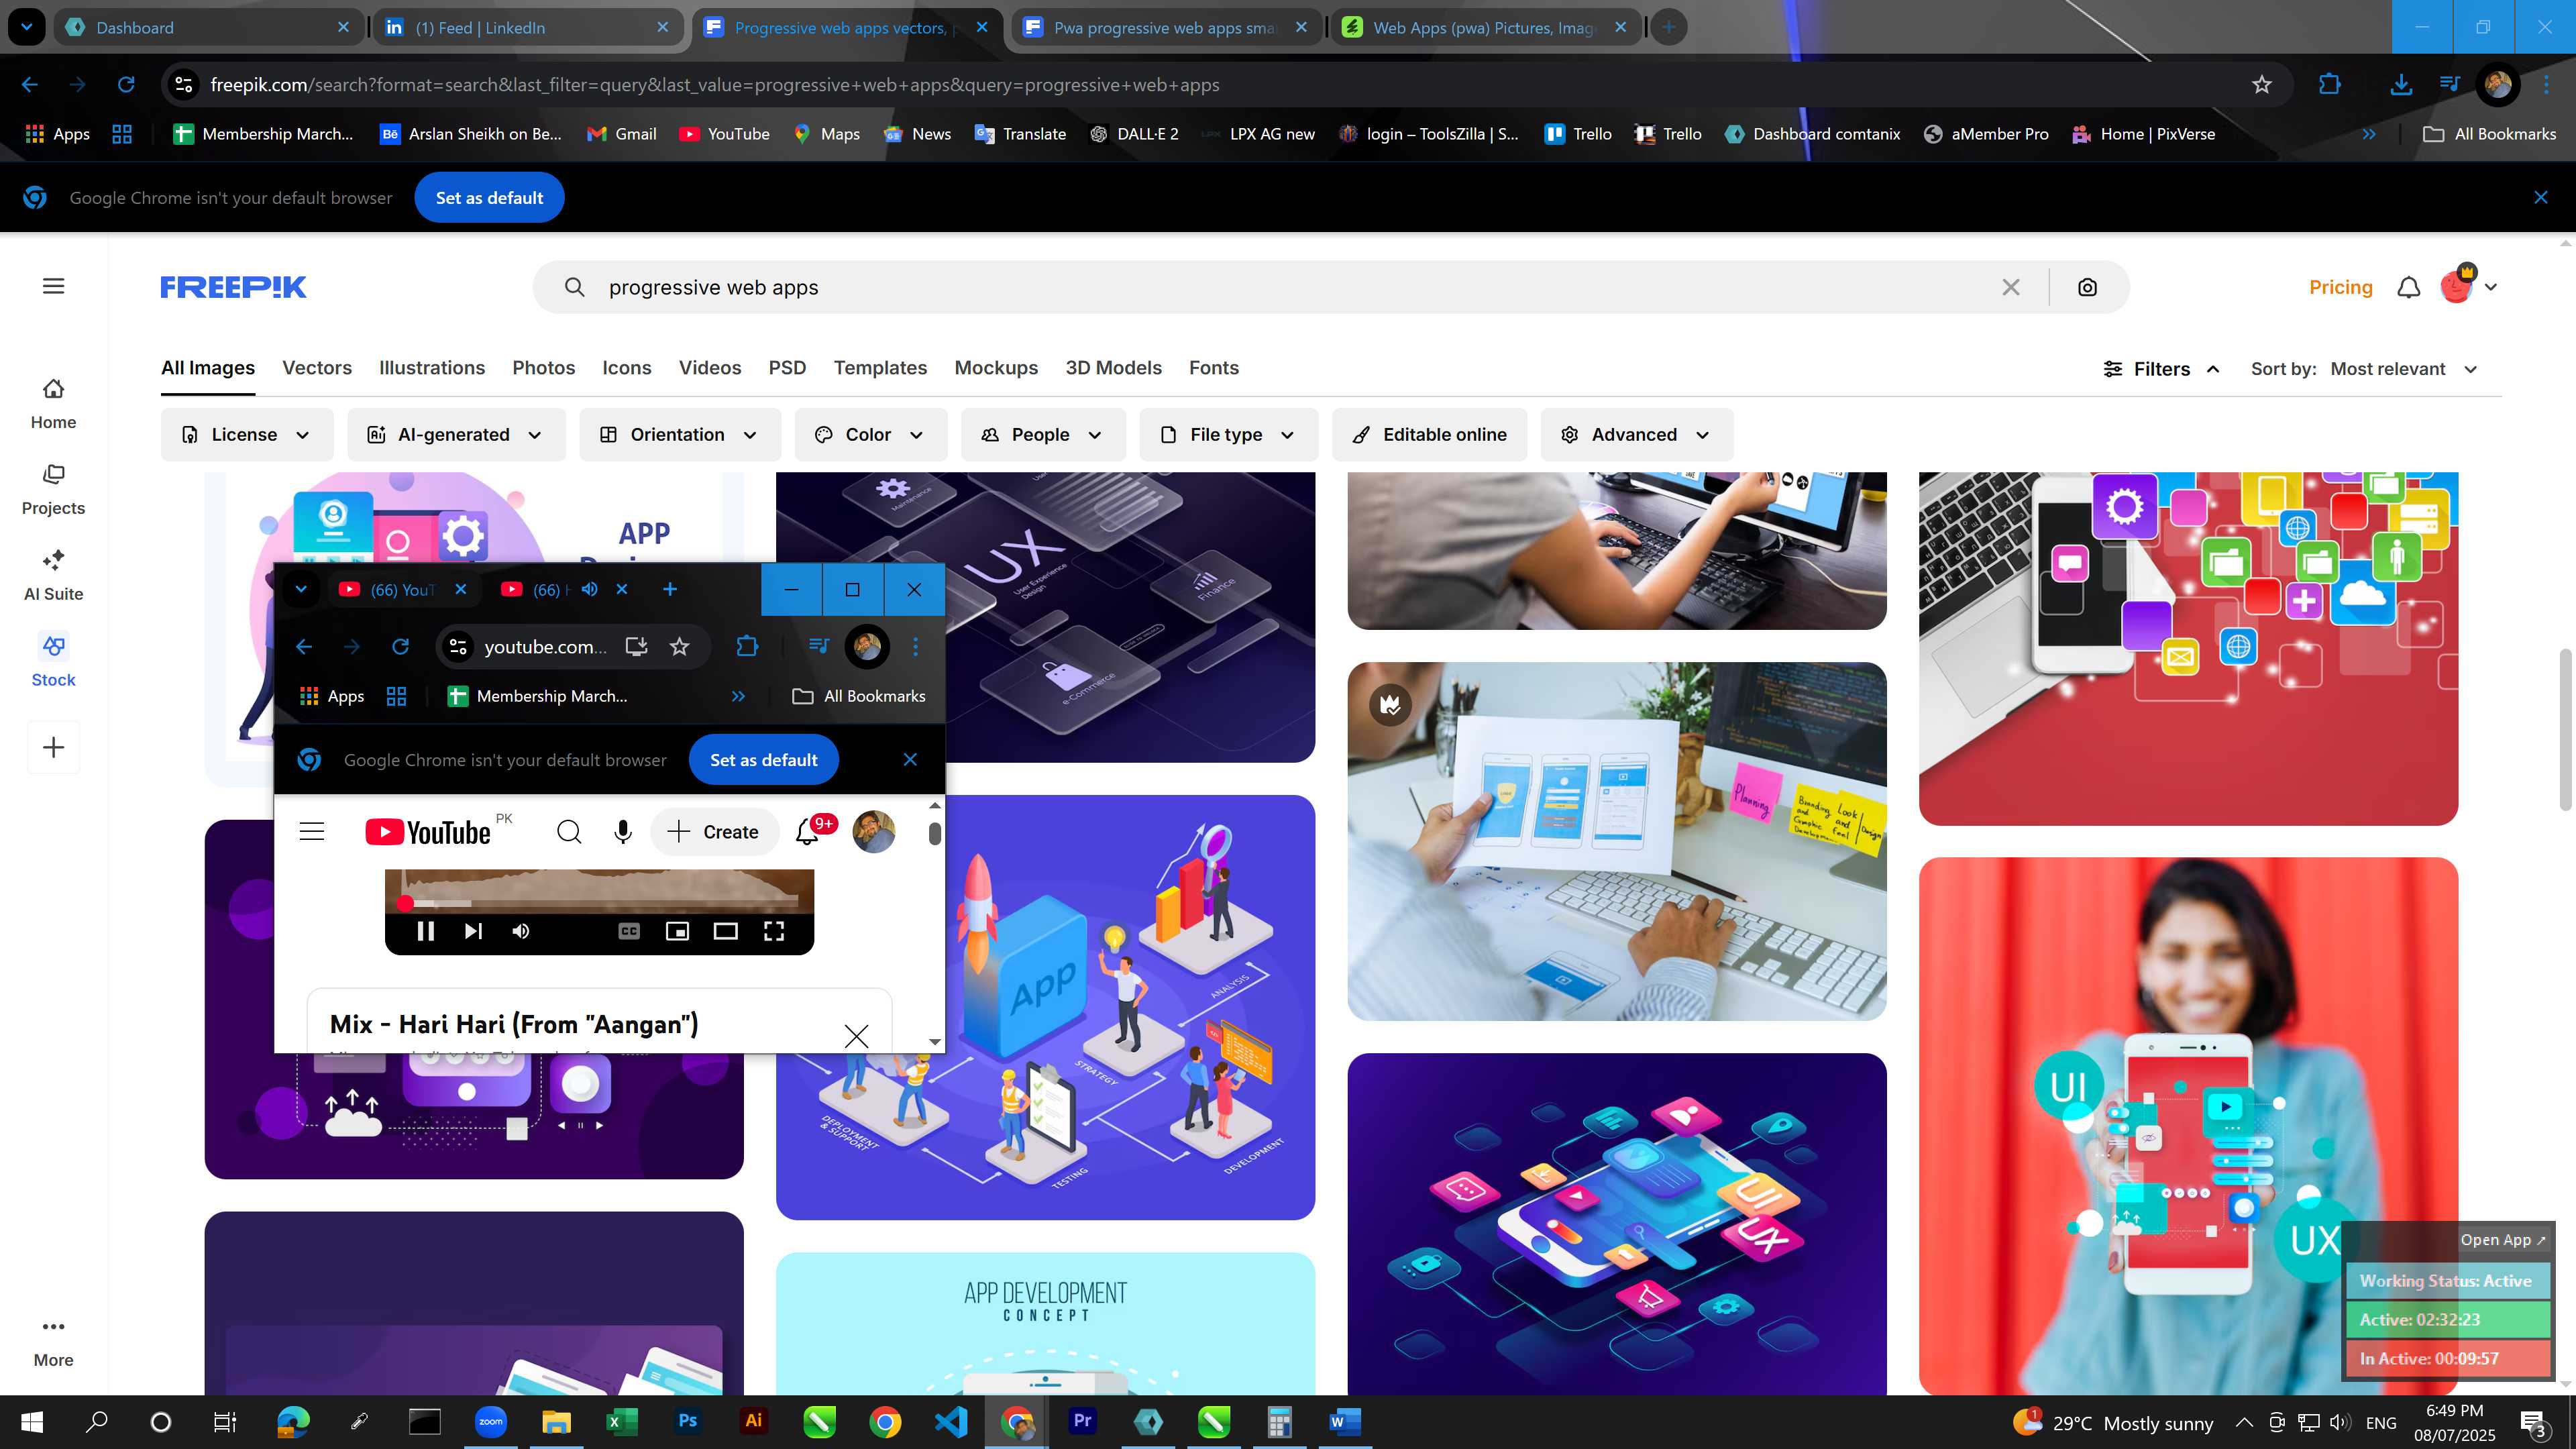Switch to Illustrations tab
This screenshot has width=2576, height=1449.
pyautogui.click(x=432, y=368)
